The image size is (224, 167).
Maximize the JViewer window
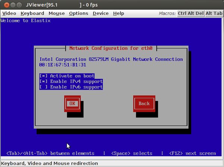(x=19, y=5)
